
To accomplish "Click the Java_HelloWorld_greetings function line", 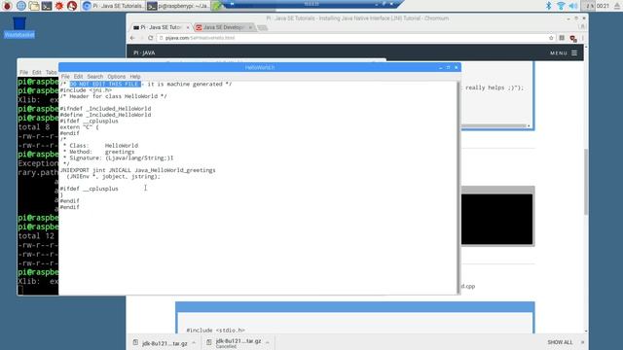I will click(x=138, y=170).
